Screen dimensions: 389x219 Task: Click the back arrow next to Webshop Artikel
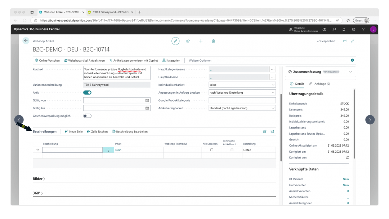(x=26, y=41)
